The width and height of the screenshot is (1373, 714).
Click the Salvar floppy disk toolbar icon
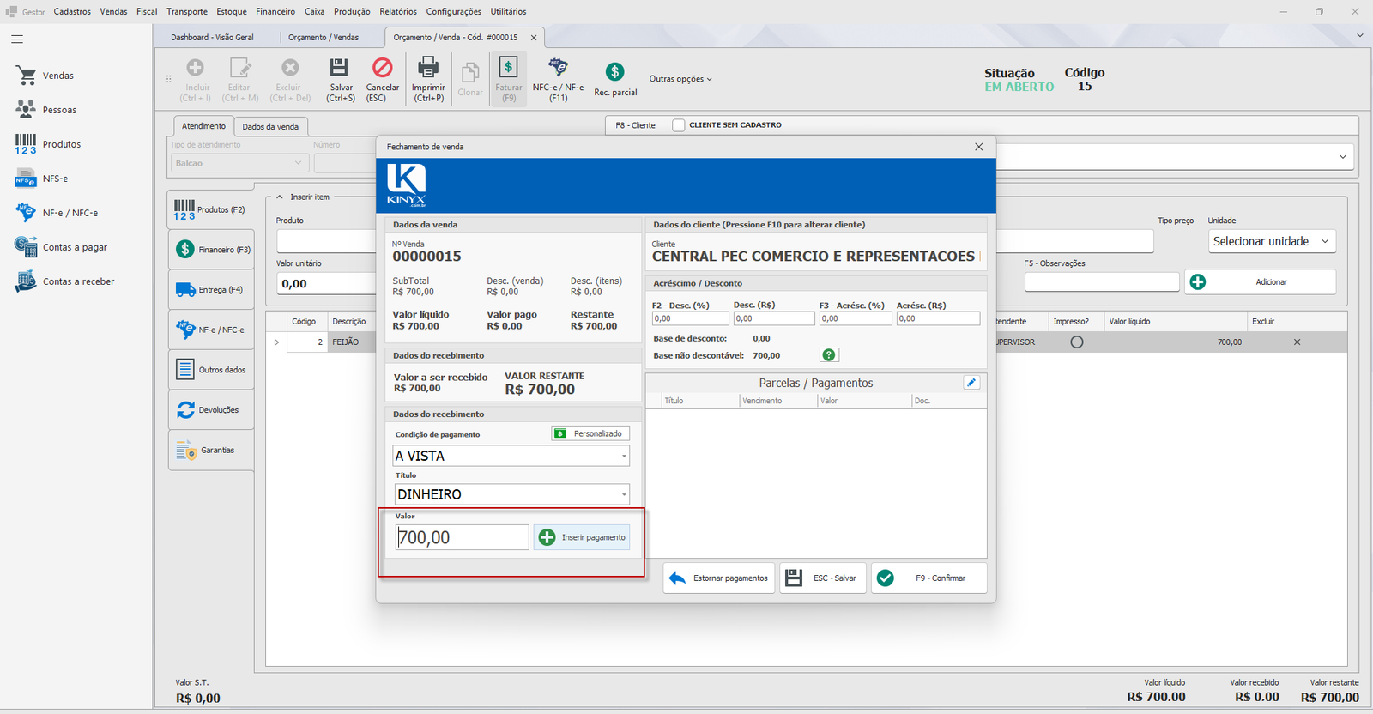click(339, 67)
